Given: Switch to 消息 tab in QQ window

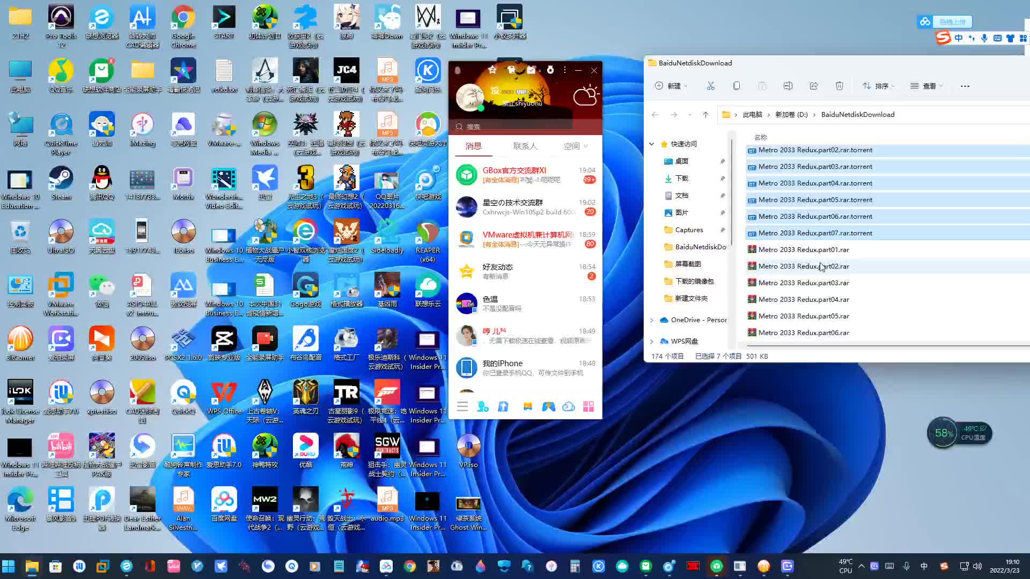Looking at the screenshot, I should click(x=473, y=146).
